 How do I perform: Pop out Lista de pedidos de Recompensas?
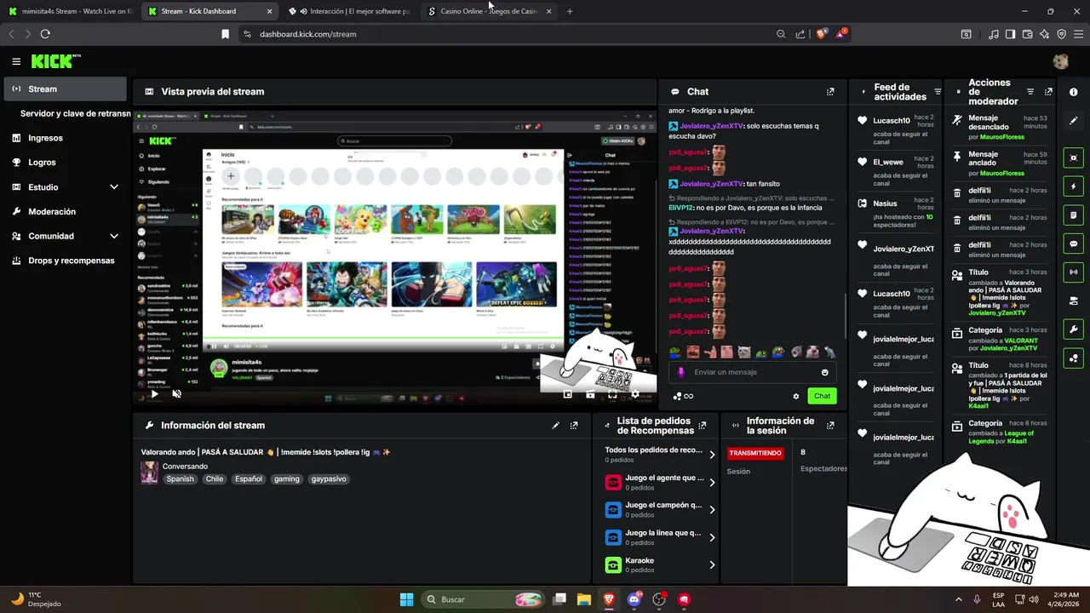703,426
